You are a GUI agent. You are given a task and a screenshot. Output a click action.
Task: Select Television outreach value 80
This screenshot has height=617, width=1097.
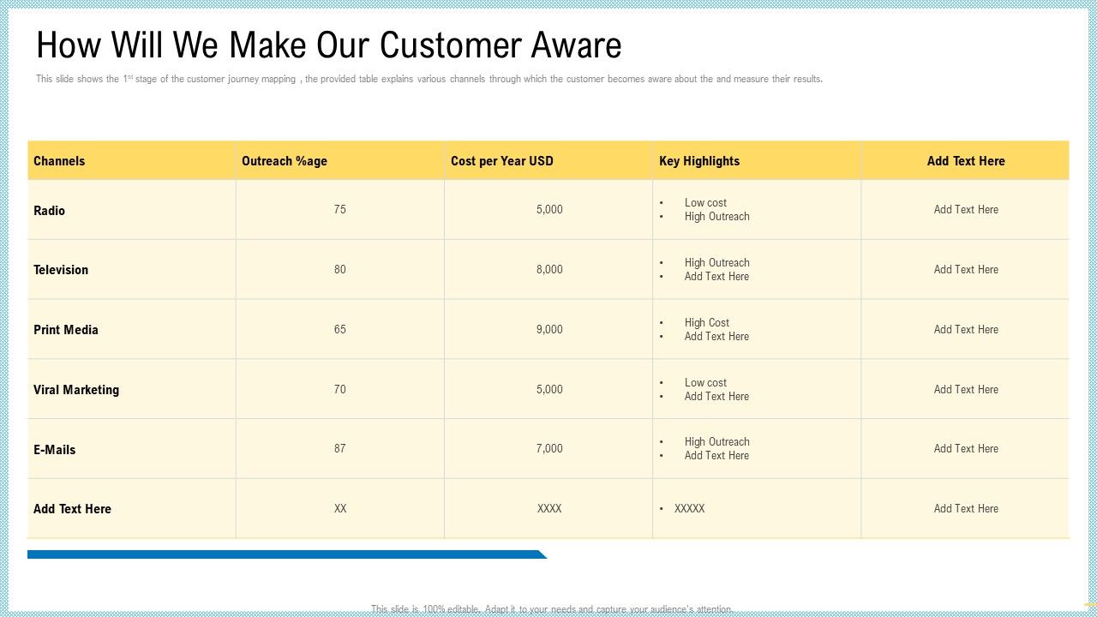tap(340, 270)
